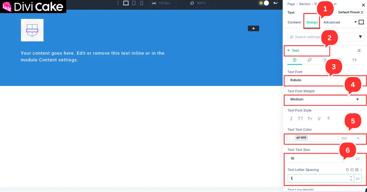This screenshot has height=192, width=367.
Task: Open the white text color swatch
Action: [291, 138]
